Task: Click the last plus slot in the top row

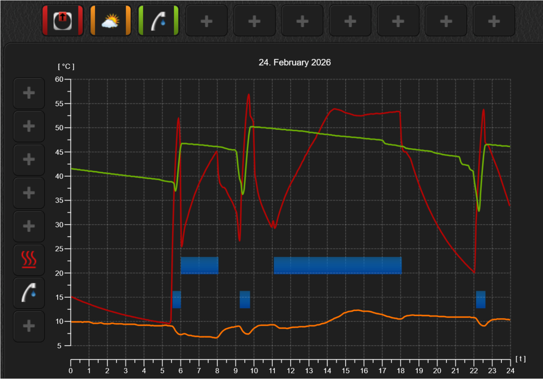Action: tap(494, 20)
